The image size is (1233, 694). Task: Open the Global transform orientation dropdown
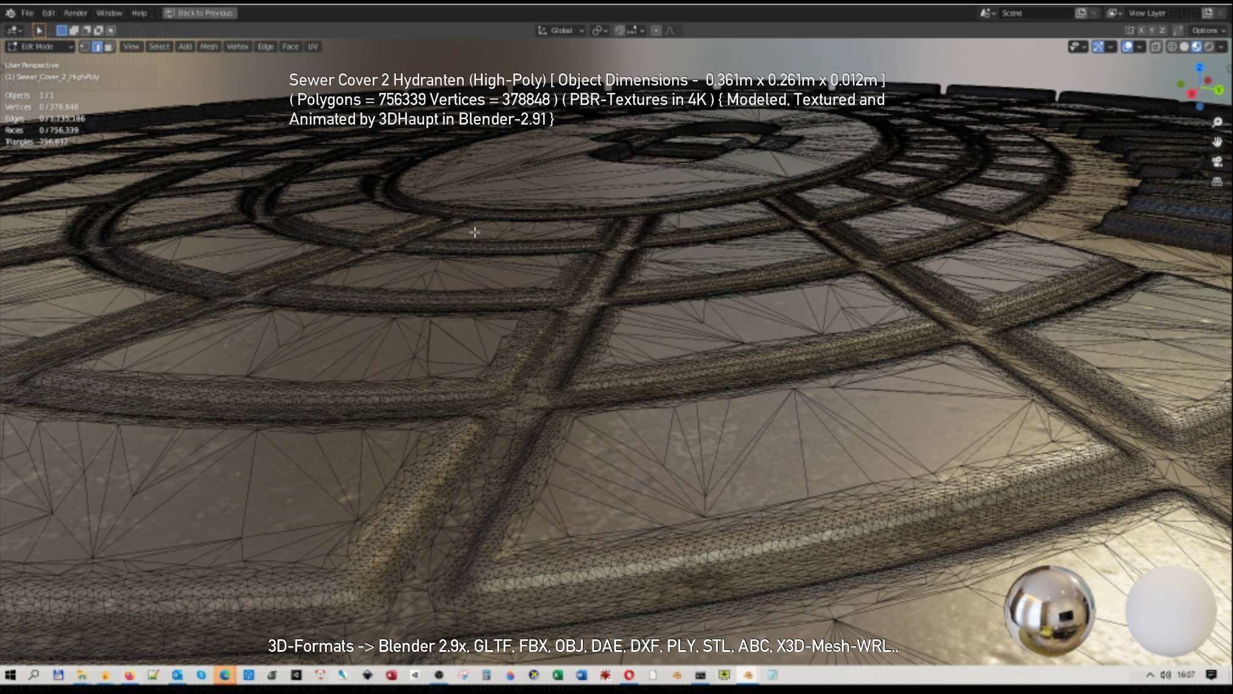tap(561, 31)
